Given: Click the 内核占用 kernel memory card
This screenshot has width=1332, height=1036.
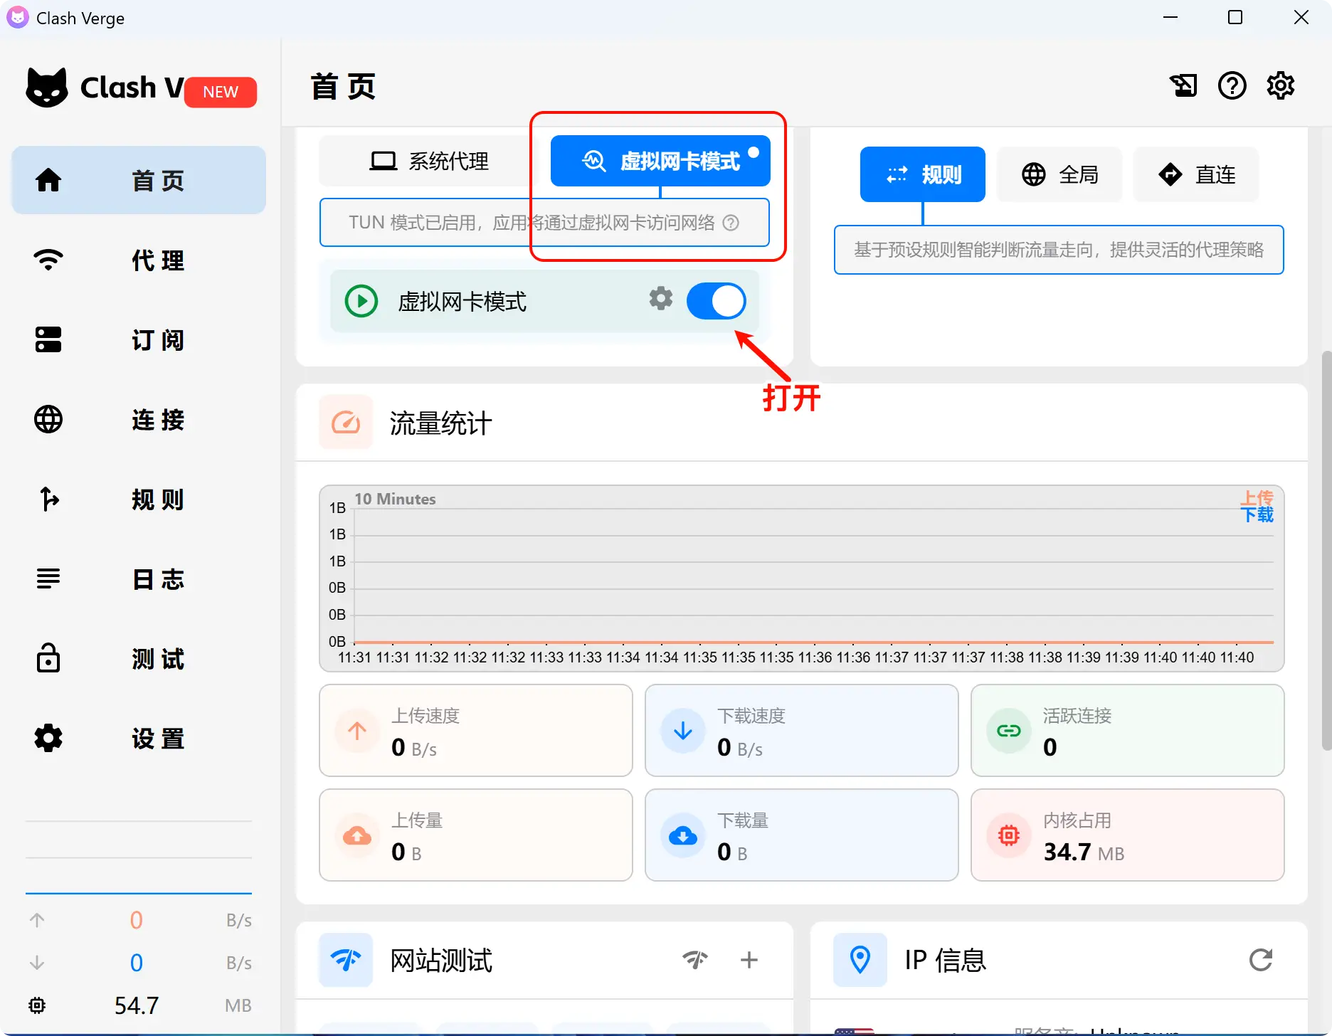Looking at the screenshot, I should click(1127, 835).
